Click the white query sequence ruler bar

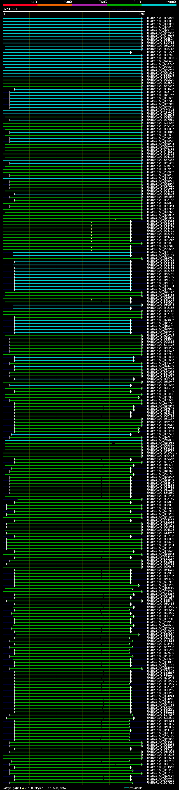74,12
